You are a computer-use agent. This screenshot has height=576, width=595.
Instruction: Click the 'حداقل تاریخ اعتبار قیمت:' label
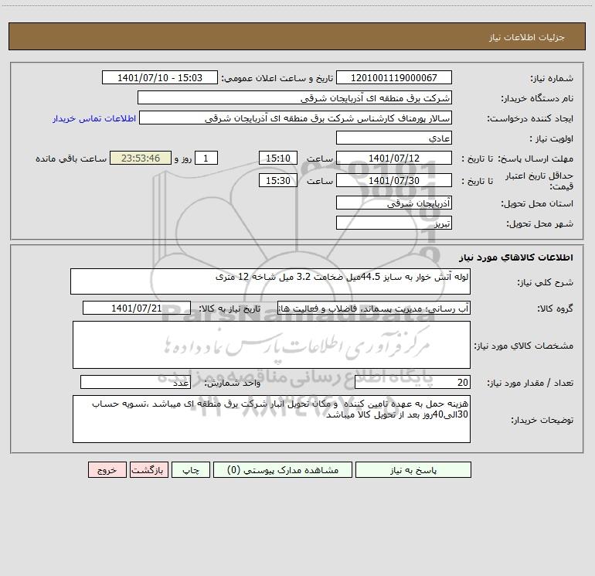(539, 181)
